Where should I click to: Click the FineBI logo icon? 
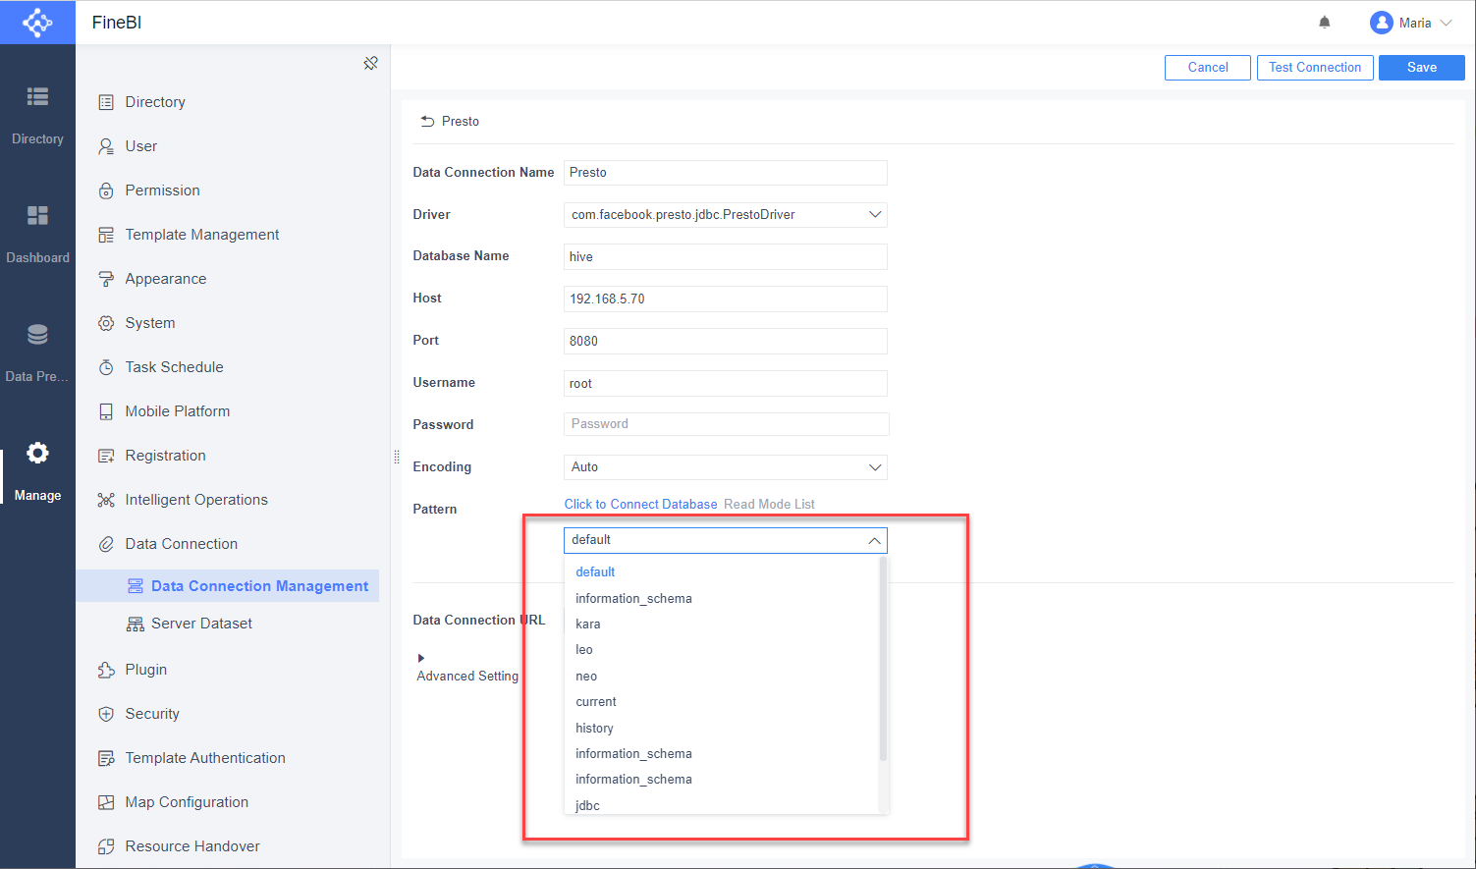[37, 22]
